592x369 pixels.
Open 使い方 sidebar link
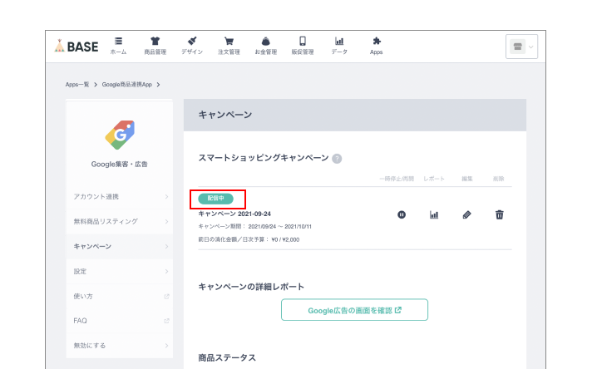[119, 296]
